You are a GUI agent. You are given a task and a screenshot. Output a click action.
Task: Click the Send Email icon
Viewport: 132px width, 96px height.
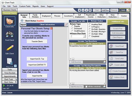tap(111, 46)
